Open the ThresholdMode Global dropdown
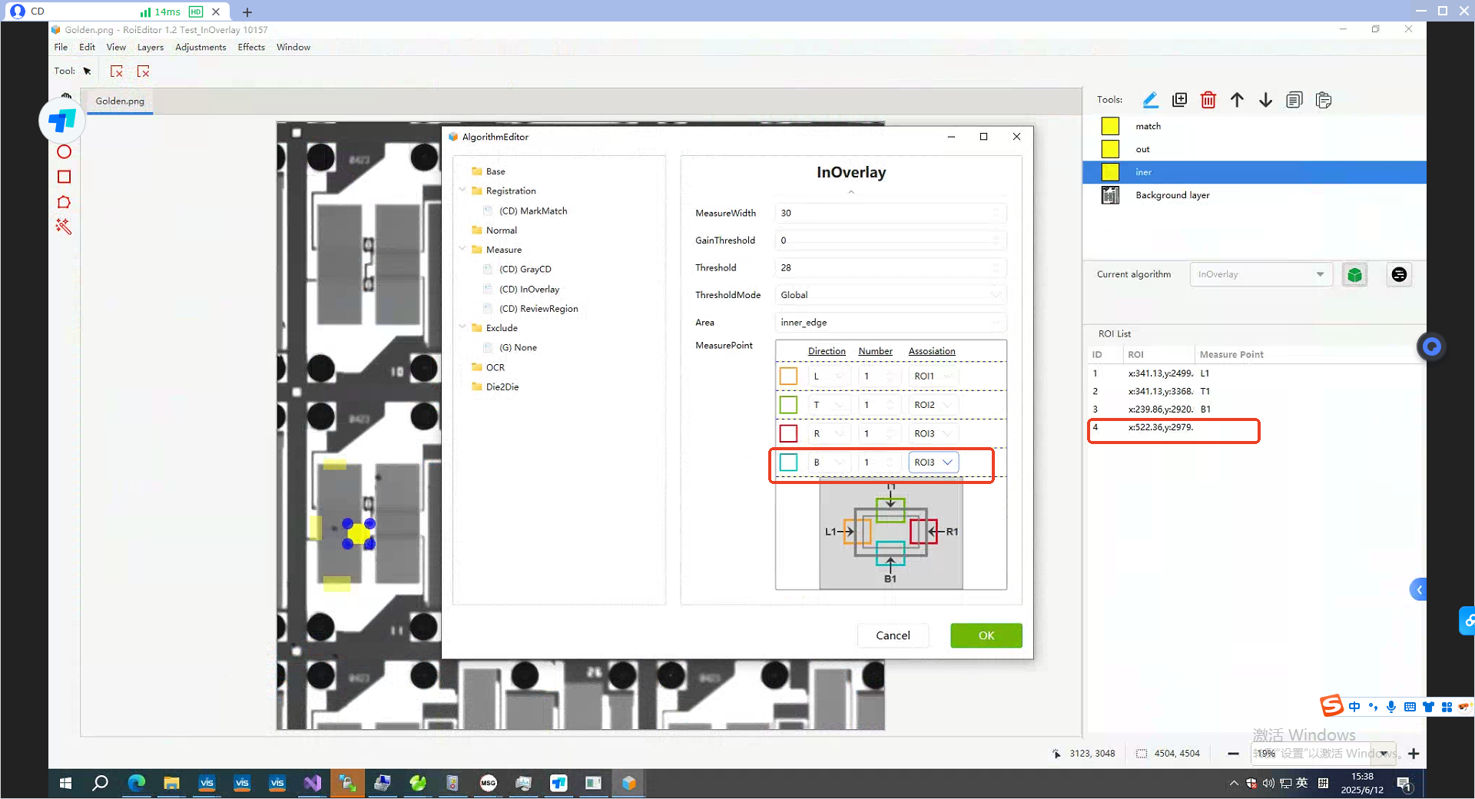The height and width of the screenshot is (799, 1475). pos(890,295)
